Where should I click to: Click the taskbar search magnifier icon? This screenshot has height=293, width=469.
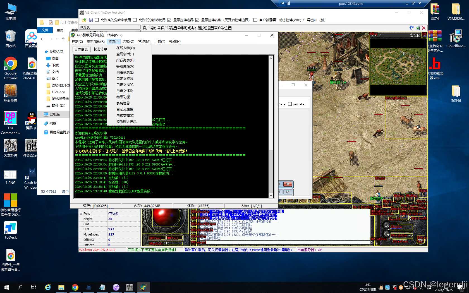pyautogui.click(x=20, y=287)
